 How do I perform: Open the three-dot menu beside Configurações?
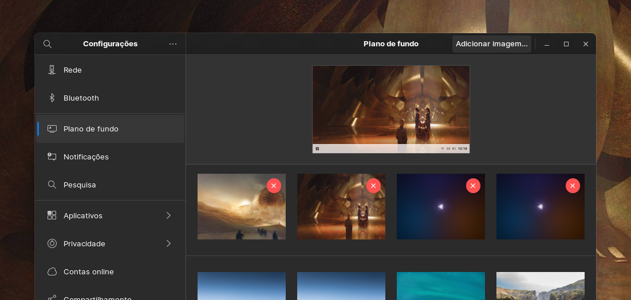click(173, 44)
